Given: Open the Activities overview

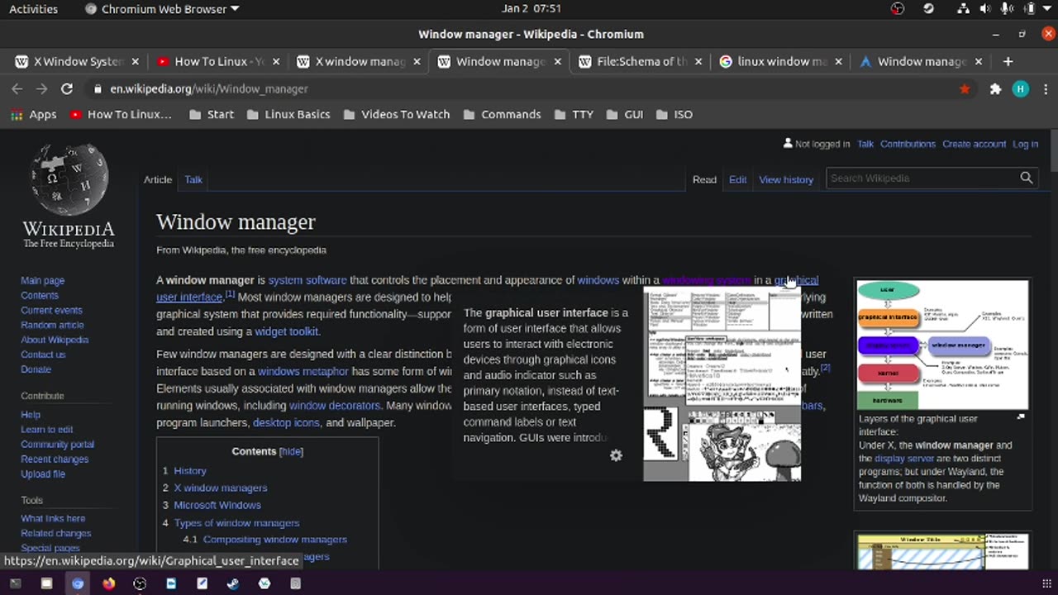Looking at the screenshot, I should click(33, 9).
